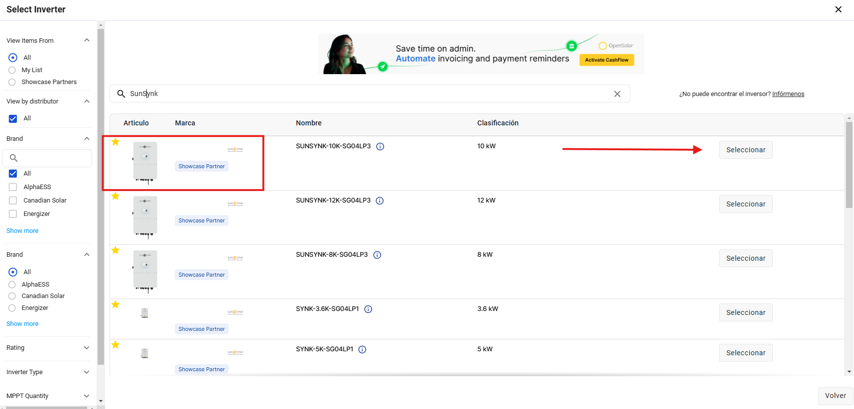Expand the MPPT Quantity filter section
The image size is (854, 409).
click(x=87, y=396)
